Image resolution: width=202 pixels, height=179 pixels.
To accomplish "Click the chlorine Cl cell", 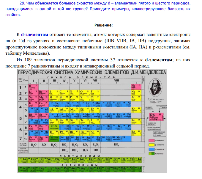I will 95,98.
